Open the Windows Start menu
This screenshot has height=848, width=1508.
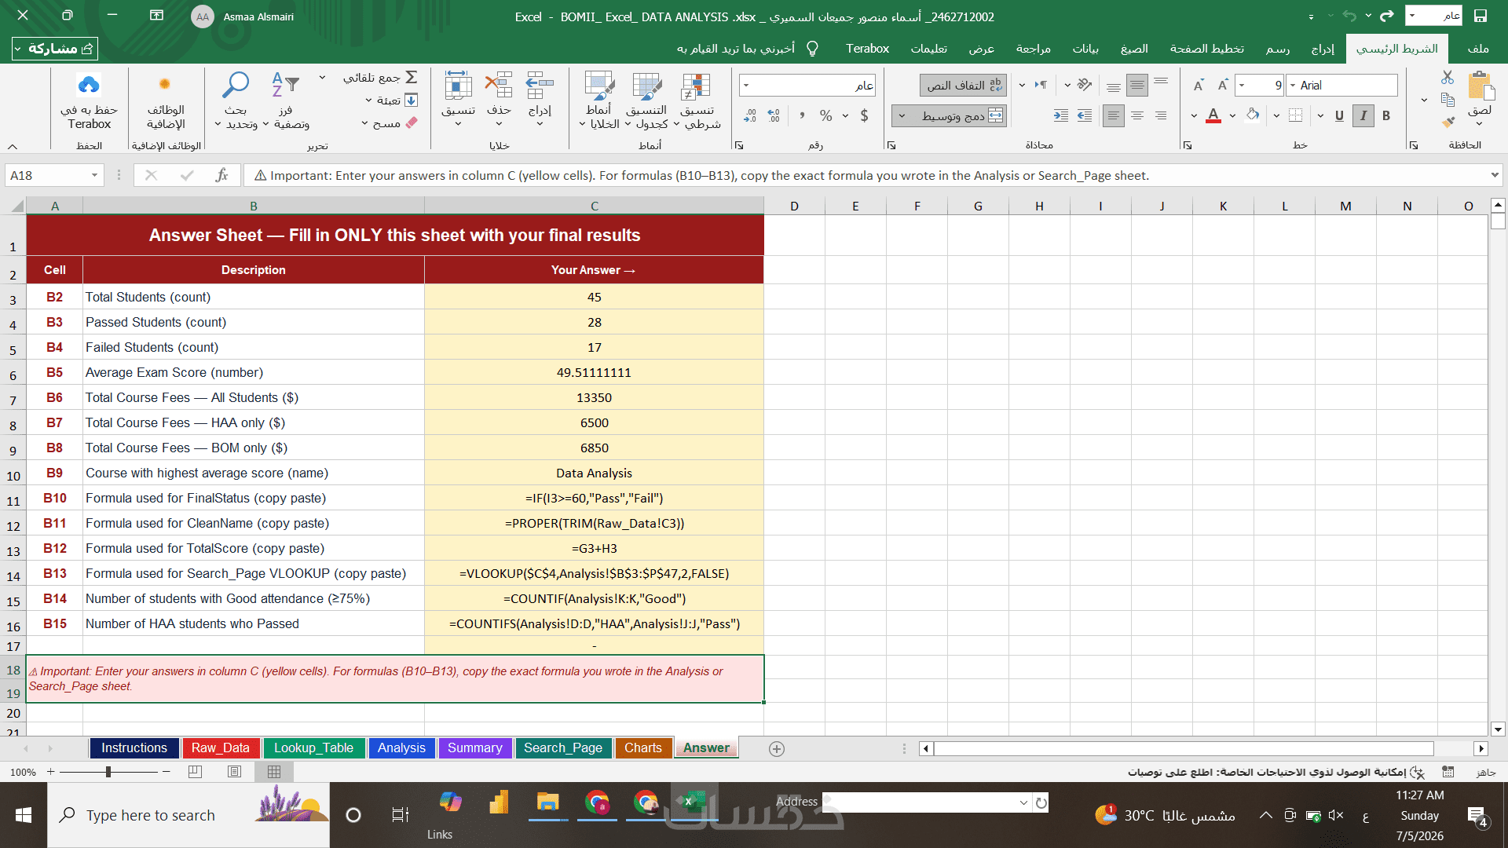24,815
